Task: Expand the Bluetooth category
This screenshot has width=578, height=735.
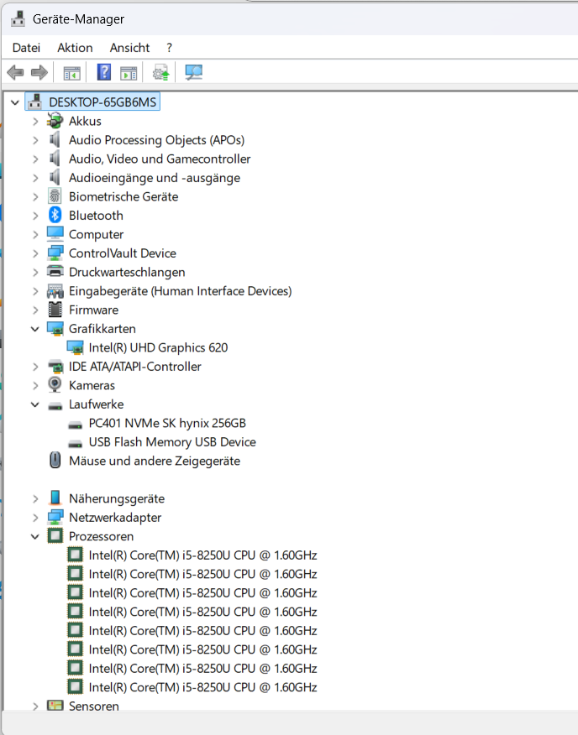Action: pyautogui.click(x=35, y=216)
